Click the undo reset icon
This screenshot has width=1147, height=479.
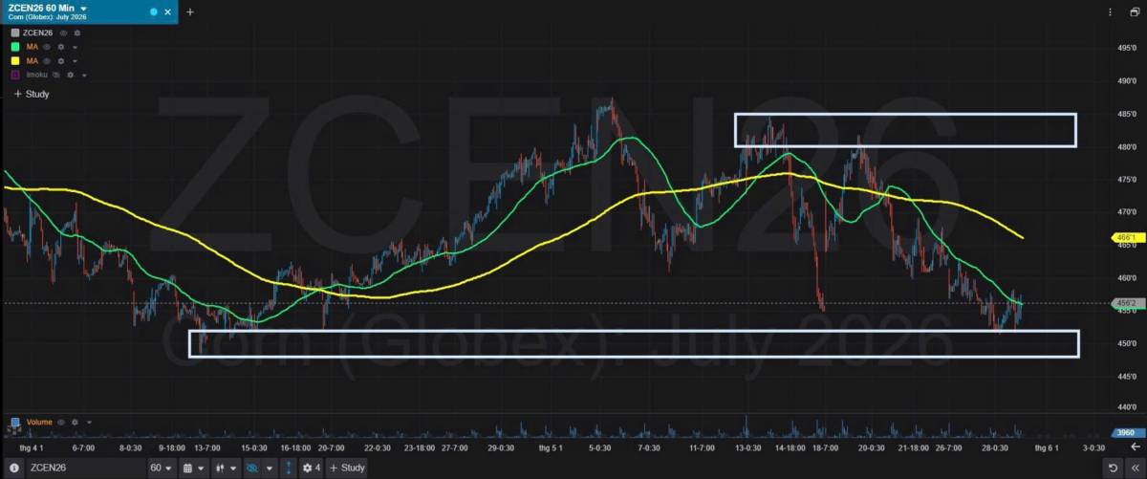pos(1115,468)
